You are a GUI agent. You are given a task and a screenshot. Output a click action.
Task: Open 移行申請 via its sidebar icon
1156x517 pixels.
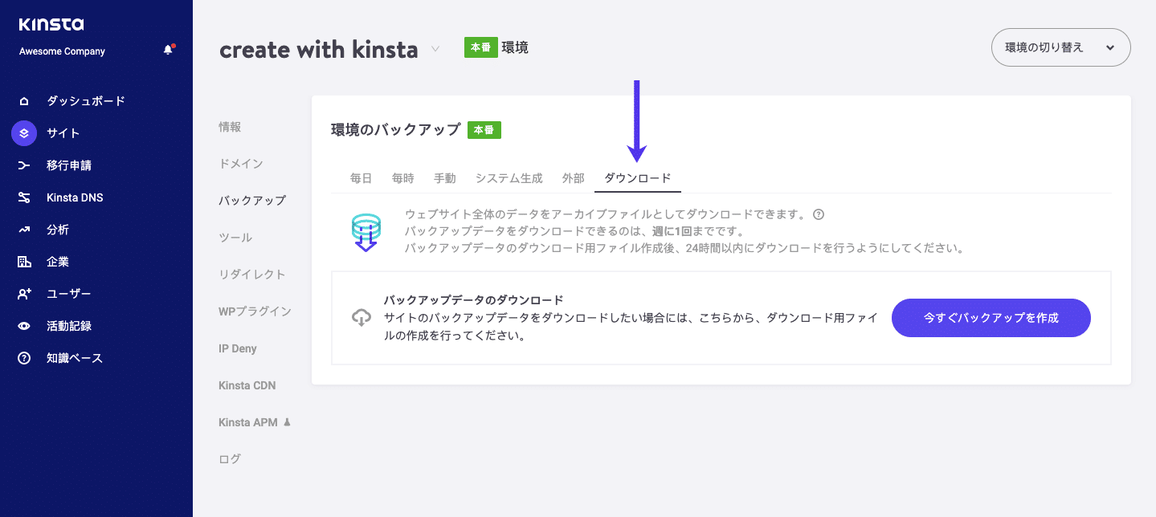coord(23,165)
